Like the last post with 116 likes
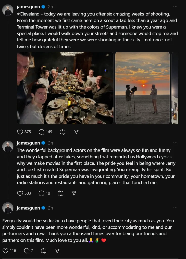The width and height of the screenshot is (186, 259). [x=6, y=251]
